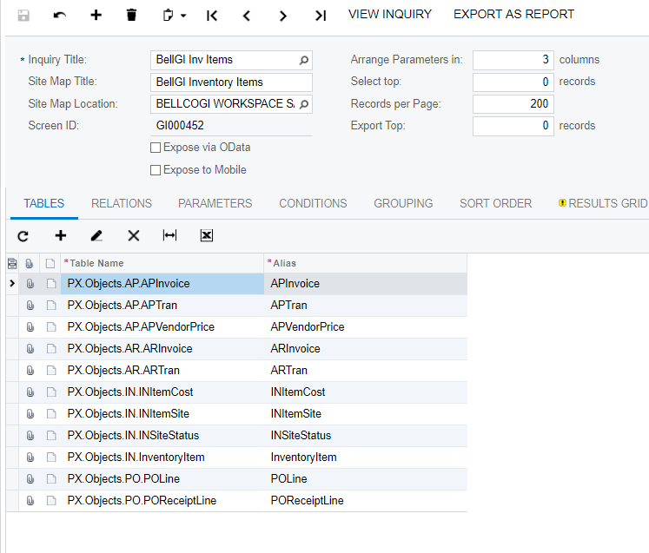
Task: Go to the first record
Action: [x=211, y=15]
